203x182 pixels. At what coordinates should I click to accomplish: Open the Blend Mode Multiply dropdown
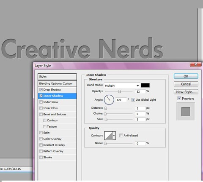coord(122,86)
